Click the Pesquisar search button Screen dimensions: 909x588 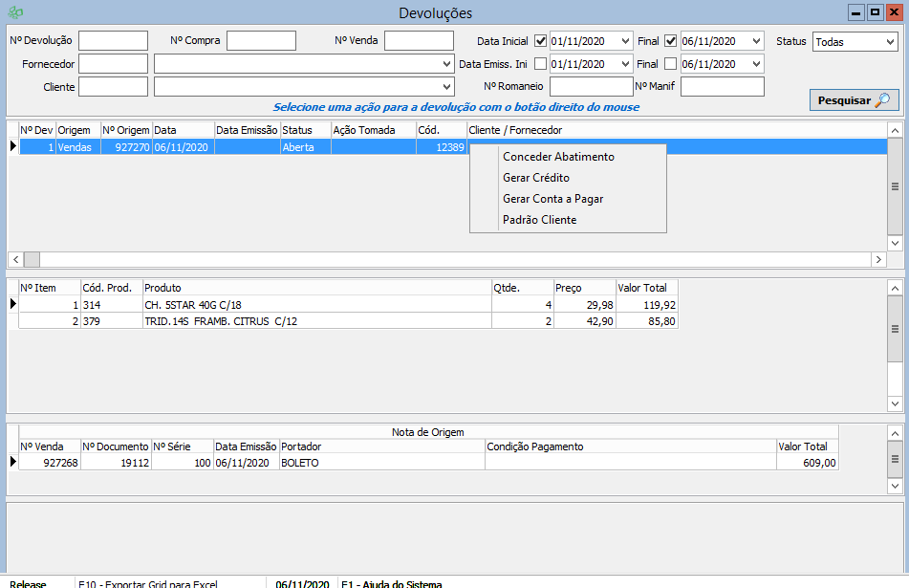pos(854,100)
